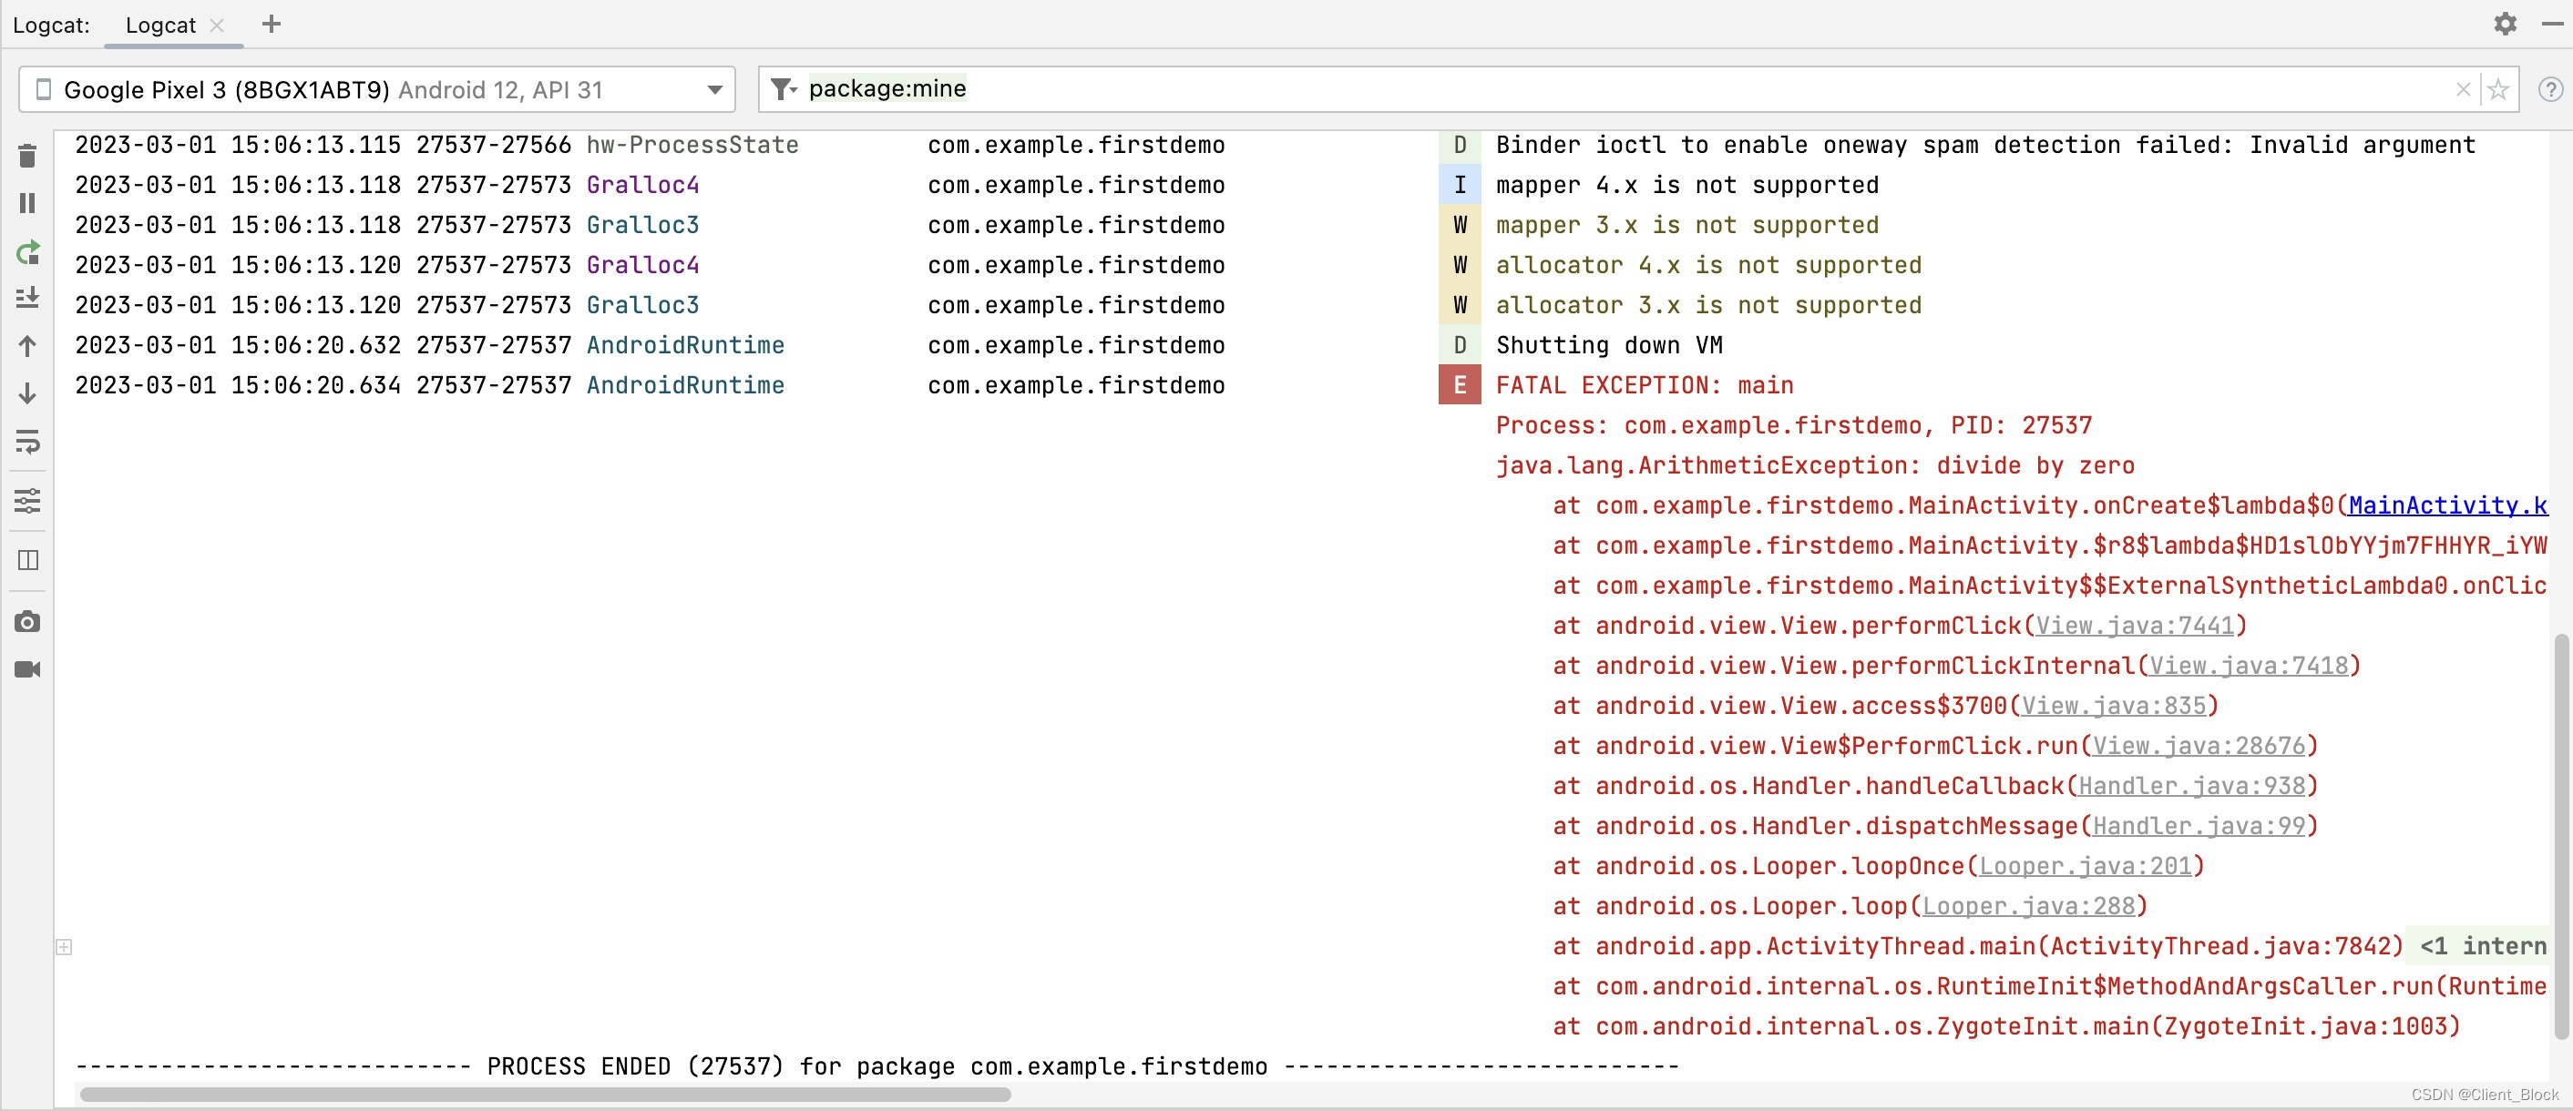Favorite the current filter with star
The width and height of the screenshot is (2573, 1111).
(x=2498, y=90)
